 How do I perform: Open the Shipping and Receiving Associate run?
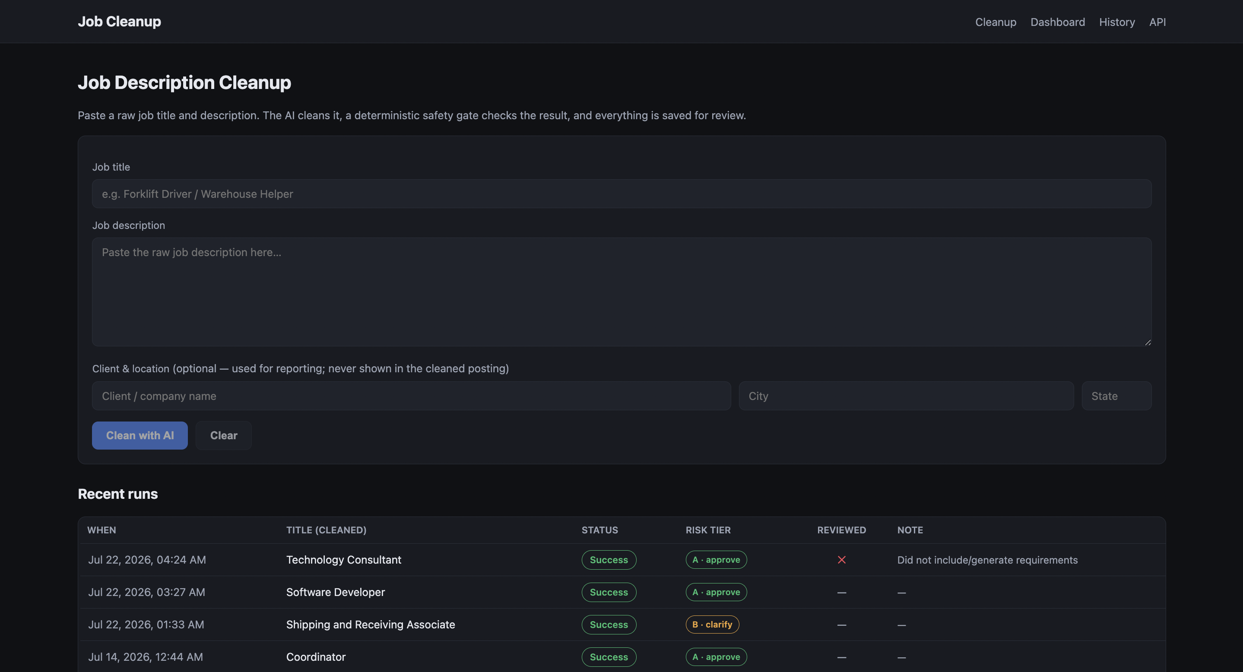click(621, 625)
